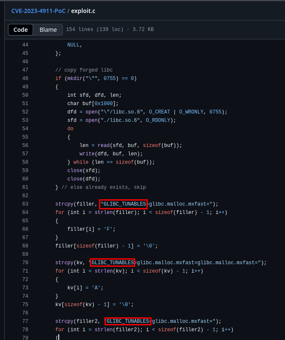Click the for loop on line 71
The image size is (285, 340).
129,271
